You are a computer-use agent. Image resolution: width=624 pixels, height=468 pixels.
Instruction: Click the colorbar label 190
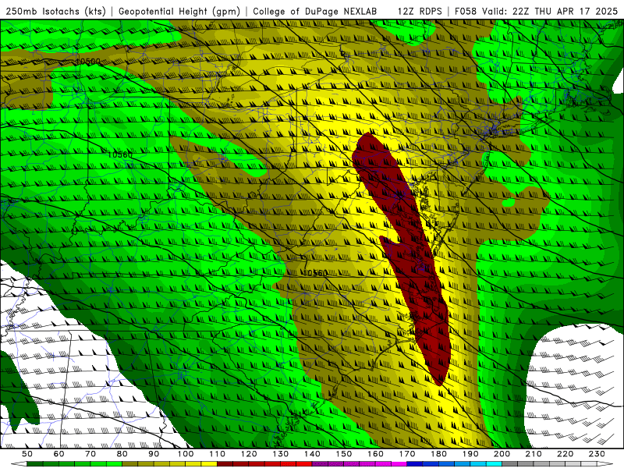[470, 454]
